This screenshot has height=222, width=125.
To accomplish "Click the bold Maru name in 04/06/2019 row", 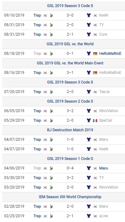I will [x=103, y=168].
